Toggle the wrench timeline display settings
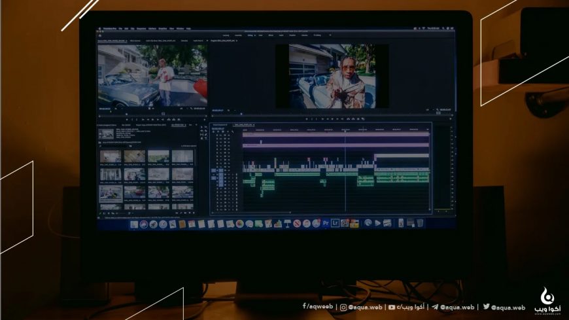This screenshot has height=320, width=569. (233, 132)
